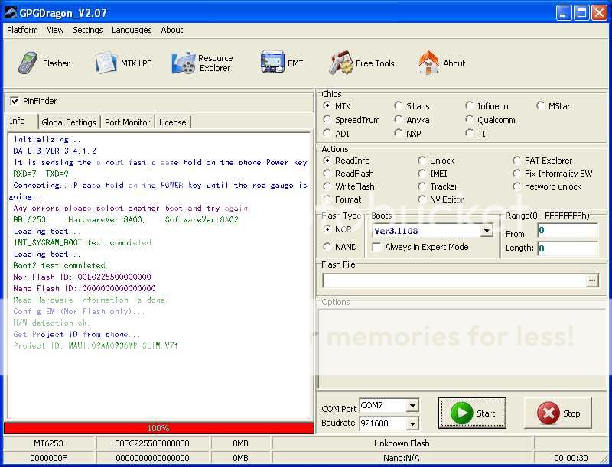Click the Range From input field

coord(567,231)
